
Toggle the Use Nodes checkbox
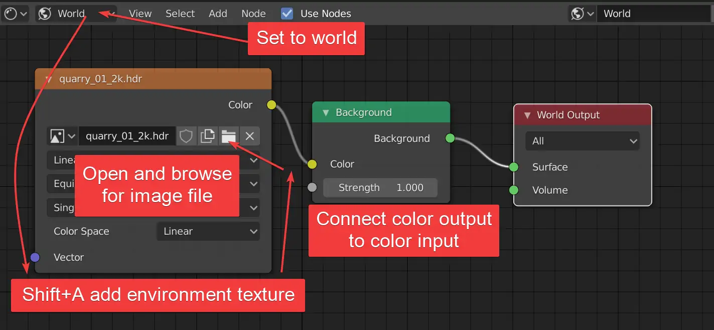287,14
